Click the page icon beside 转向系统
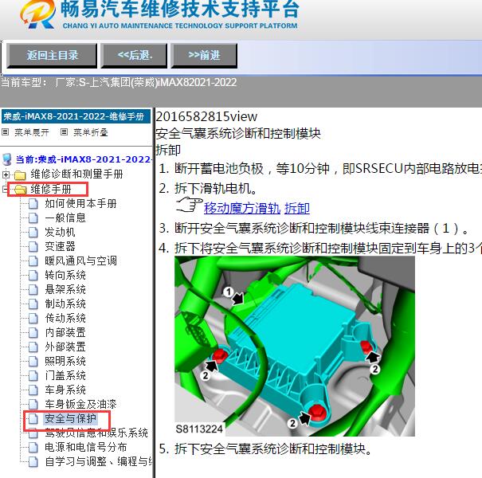 click(x=33, y=275)
